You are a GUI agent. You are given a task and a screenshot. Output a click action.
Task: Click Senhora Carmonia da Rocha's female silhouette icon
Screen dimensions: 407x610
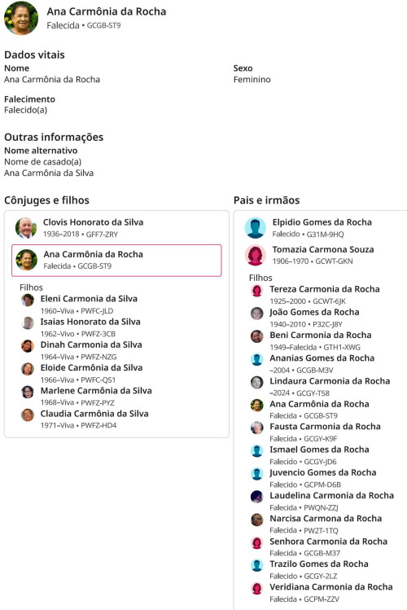pos(256,542)
